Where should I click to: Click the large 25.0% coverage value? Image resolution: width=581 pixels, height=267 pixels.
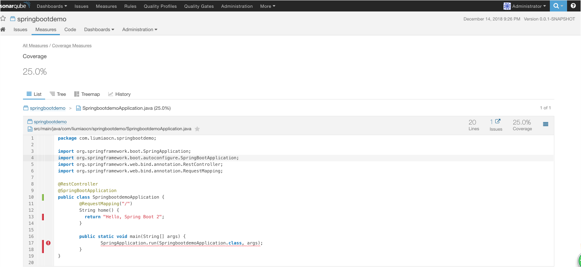coord(35,72)
